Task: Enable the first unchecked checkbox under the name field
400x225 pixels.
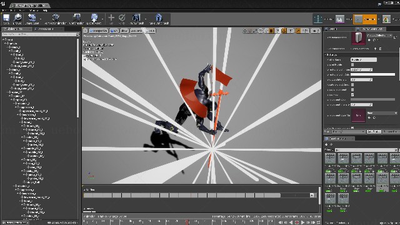Action: (352, 64)
